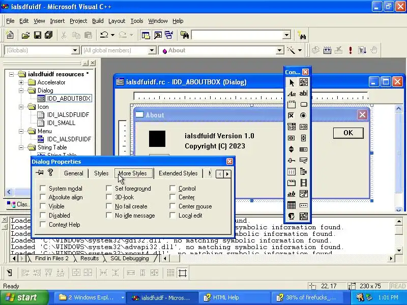Open the Find combo box dropdown arrow
This screenshot has width=407, height=305.
tap(287, 35)
